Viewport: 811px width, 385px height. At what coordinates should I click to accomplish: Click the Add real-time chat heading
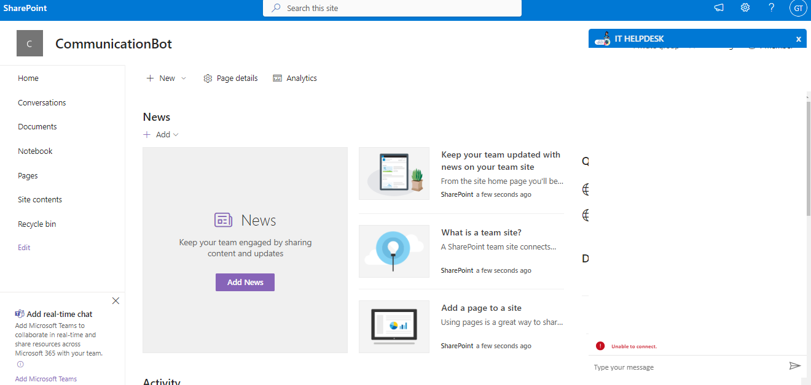[60, 314]
